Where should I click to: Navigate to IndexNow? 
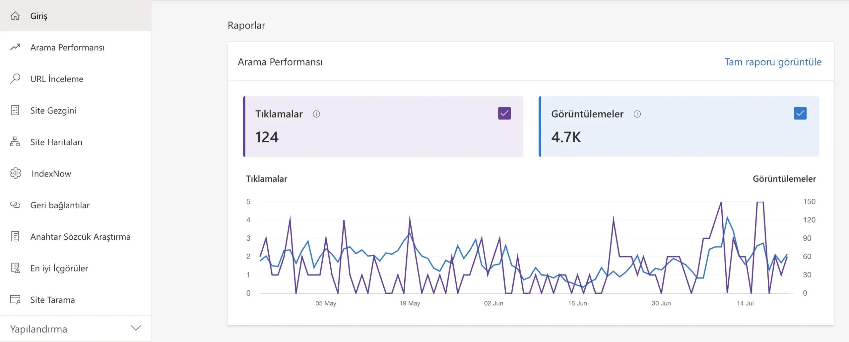(x=76, y=173)
